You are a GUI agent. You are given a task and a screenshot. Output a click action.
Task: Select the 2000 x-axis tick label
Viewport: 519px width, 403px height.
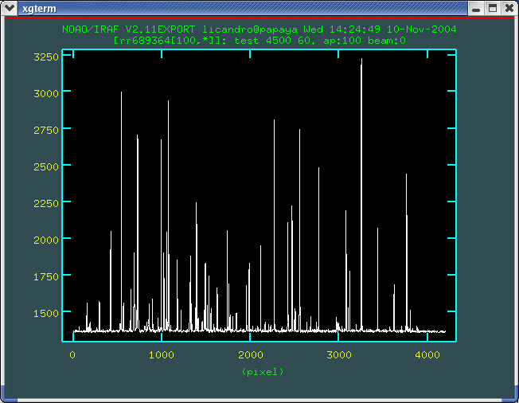(249, 355)
